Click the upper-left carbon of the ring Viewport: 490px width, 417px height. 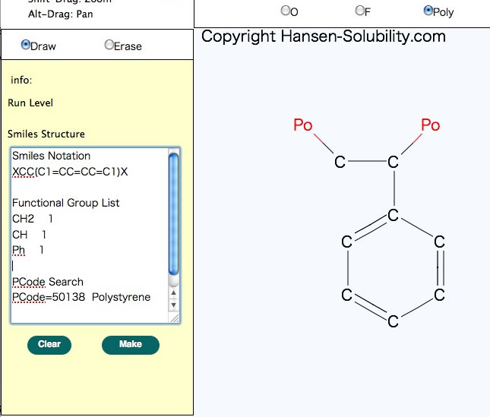tap(346, 242)
